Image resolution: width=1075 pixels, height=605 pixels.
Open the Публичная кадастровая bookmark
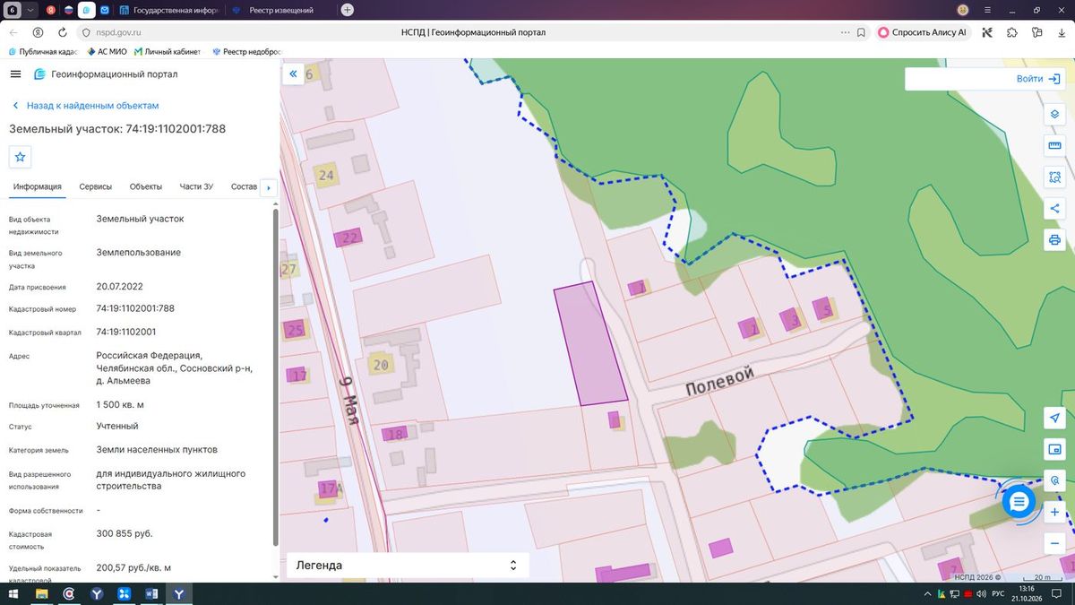pyautogui.click(x=43, y=52)
